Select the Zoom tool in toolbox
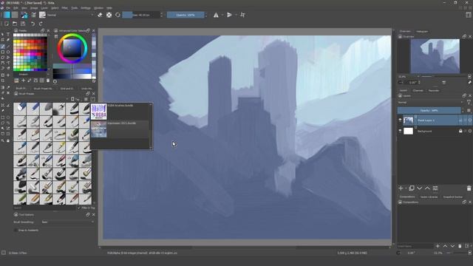The width and height of the screenshot is (473, 266). [x=3, y=140]
